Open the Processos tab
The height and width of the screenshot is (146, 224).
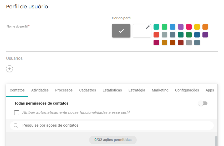pos(64,90)
